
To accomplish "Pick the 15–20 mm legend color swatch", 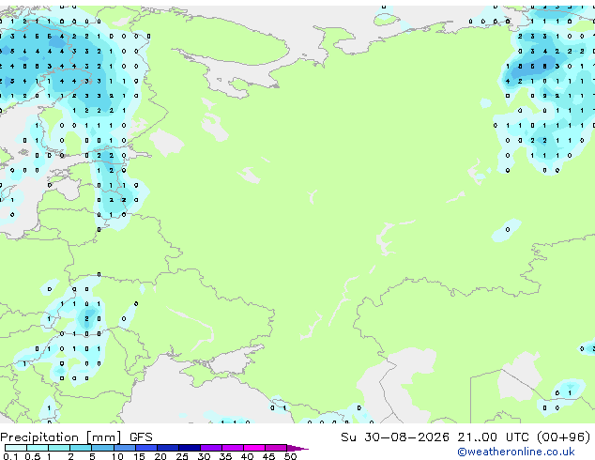I will click(146, 448).
